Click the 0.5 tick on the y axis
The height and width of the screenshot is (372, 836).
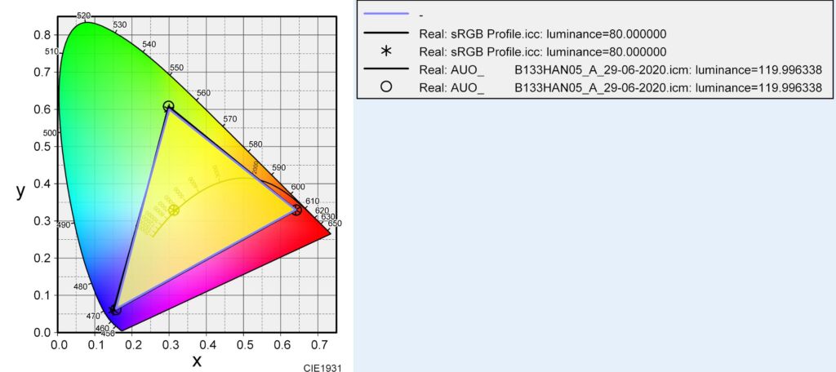(x=44, y=147)
